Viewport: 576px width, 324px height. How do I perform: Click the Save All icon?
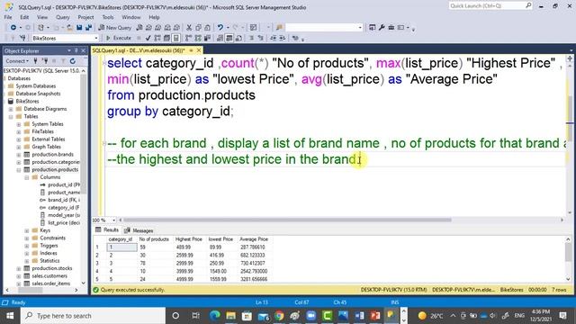tap(88, 28)
